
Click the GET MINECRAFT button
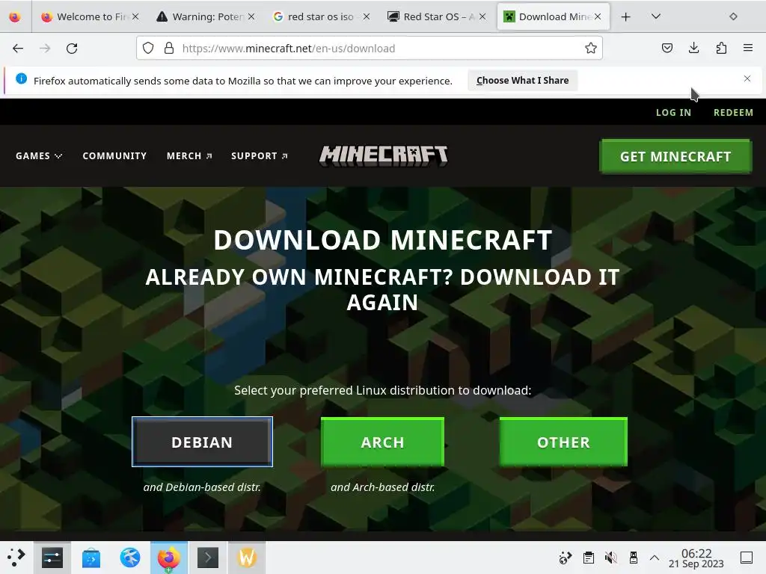(675, 157)
